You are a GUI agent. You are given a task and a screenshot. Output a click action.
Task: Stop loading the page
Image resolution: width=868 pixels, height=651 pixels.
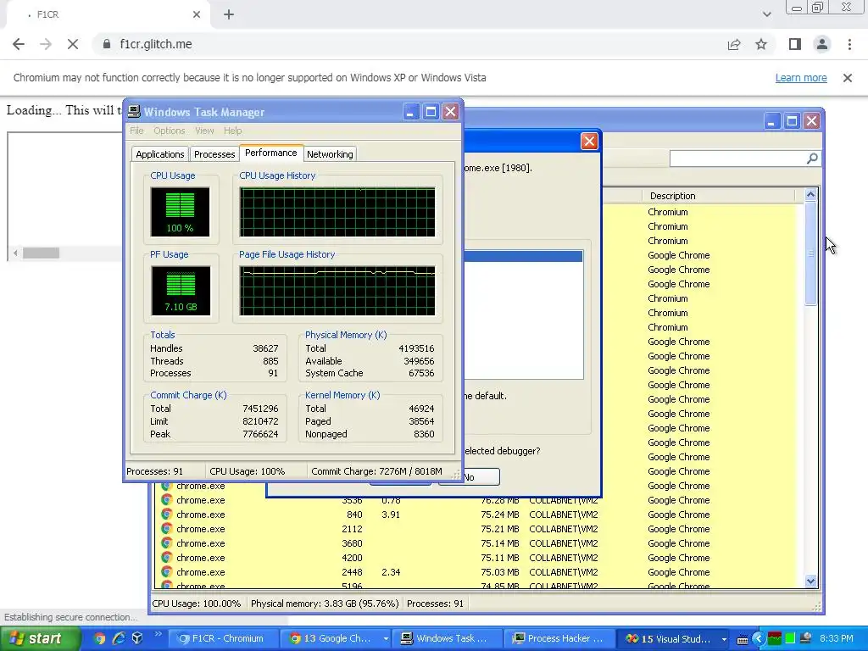click(x=73, y=44)
